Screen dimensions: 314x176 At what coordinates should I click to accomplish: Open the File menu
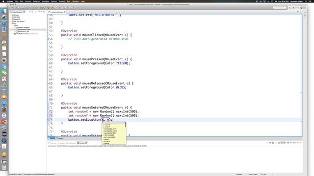[x=16, y=1]
